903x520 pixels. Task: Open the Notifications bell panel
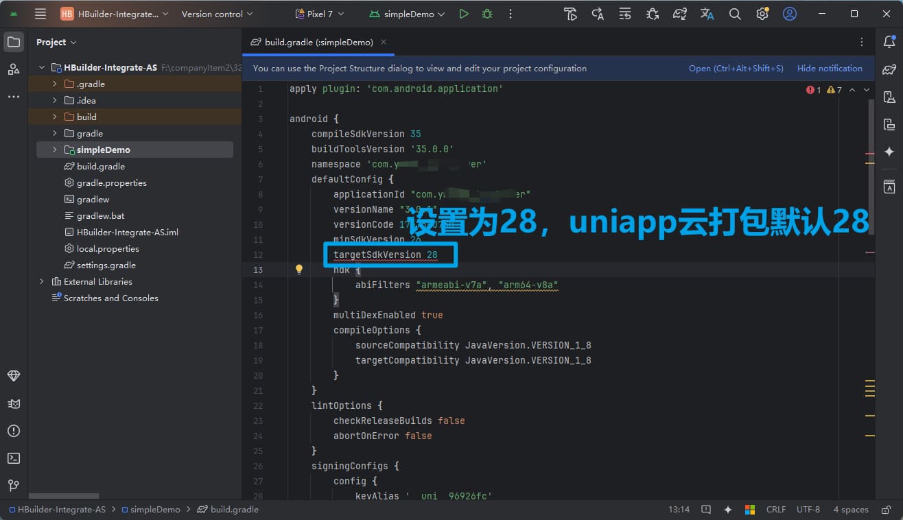(x=889, y=42)
